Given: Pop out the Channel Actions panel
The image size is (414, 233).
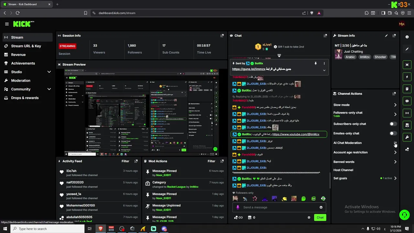Looking at the screenshot, I should point(394,94).
